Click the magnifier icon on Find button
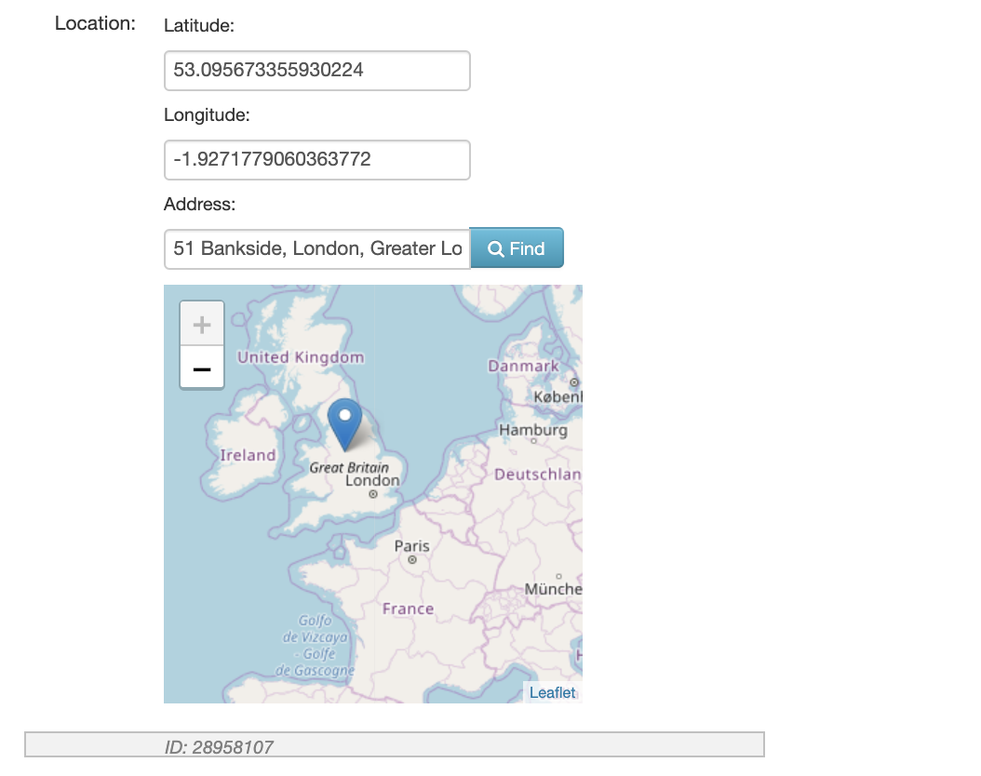 coord(495,248)
